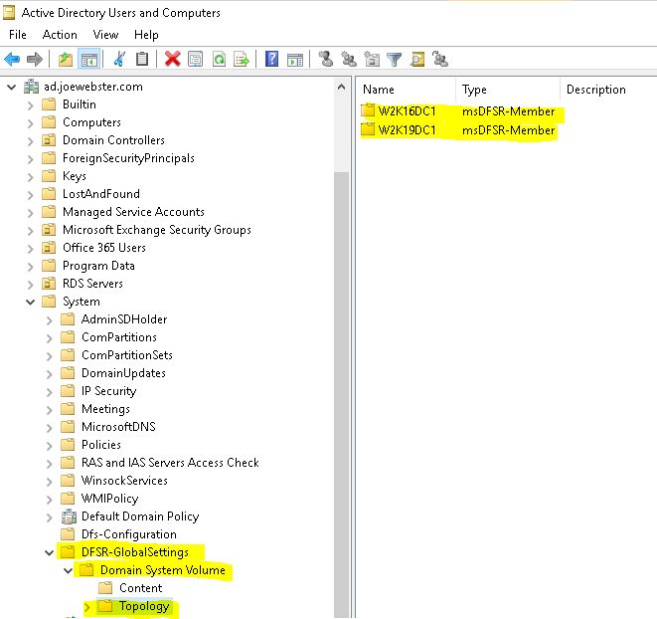Select the ComPartitionSets tree item
This screenshot has height=619, width=657.
click(x=127, y=355)
